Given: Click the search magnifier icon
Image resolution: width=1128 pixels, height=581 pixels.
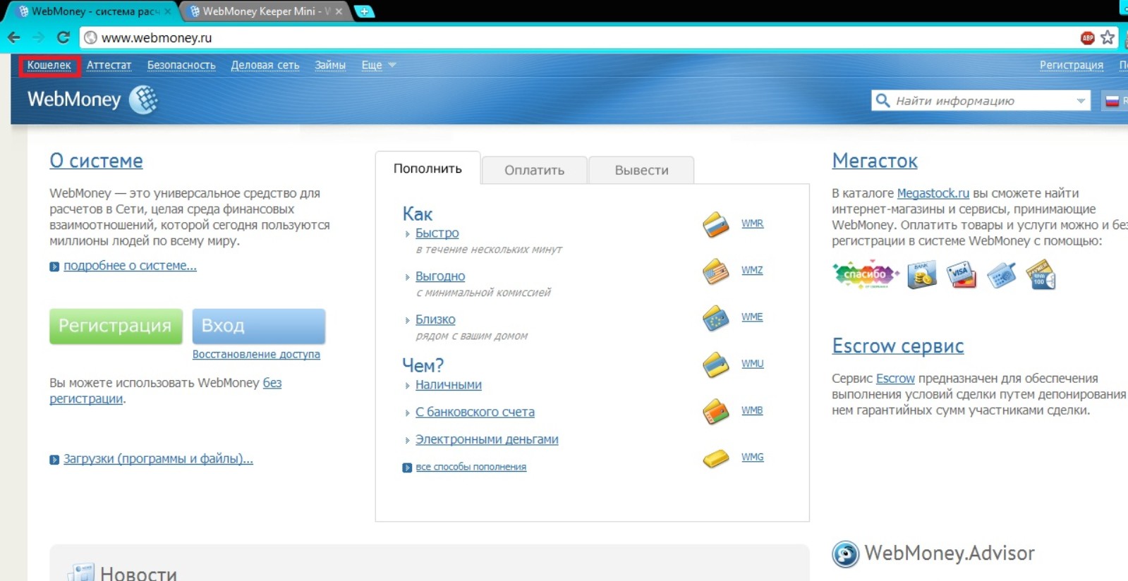Looking at the screenshot, I should [883, 101].
